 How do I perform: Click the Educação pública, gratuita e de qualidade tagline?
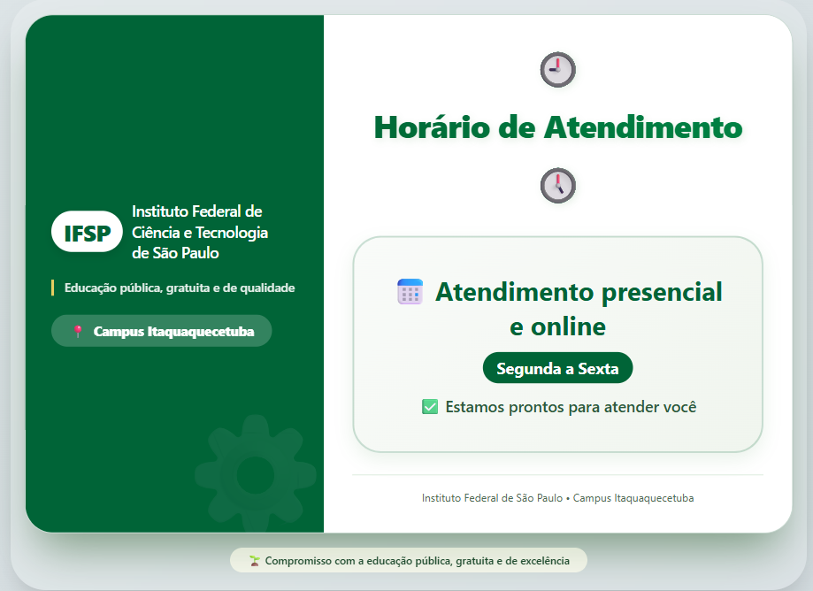click(180, 288)
